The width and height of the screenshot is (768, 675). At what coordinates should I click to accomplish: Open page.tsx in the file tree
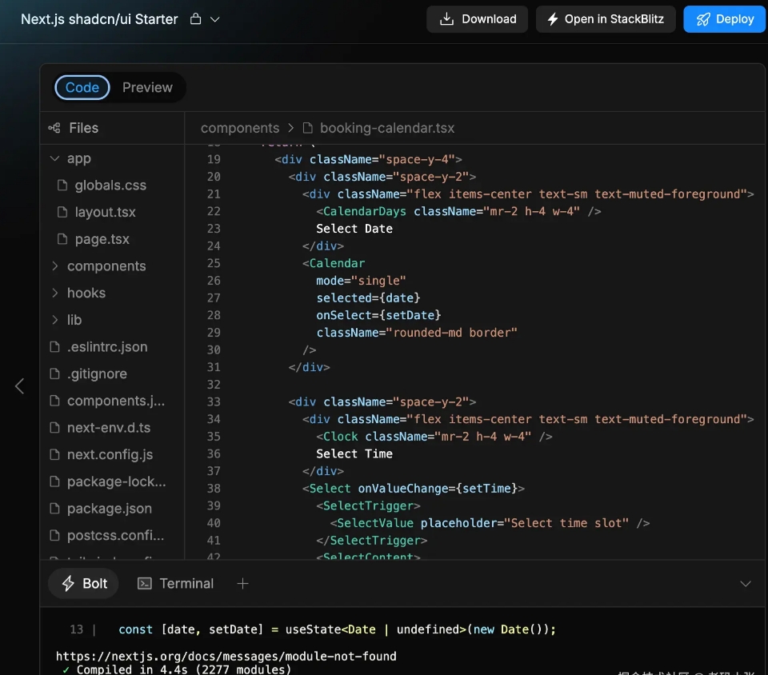[102, 239]
